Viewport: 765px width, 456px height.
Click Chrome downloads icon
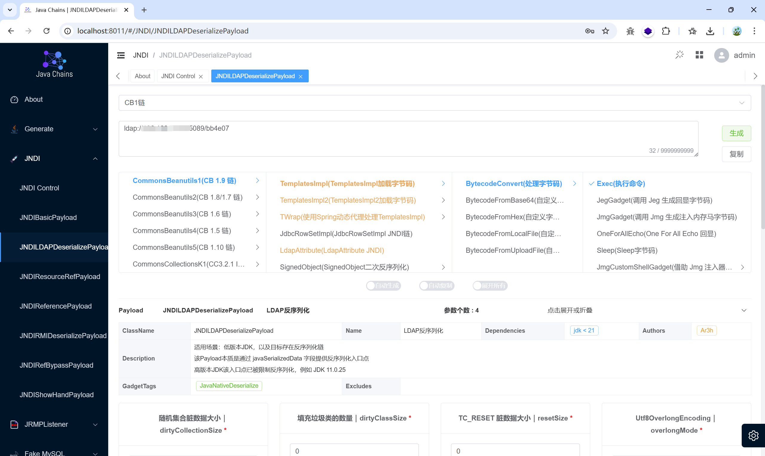click(710, 31)
